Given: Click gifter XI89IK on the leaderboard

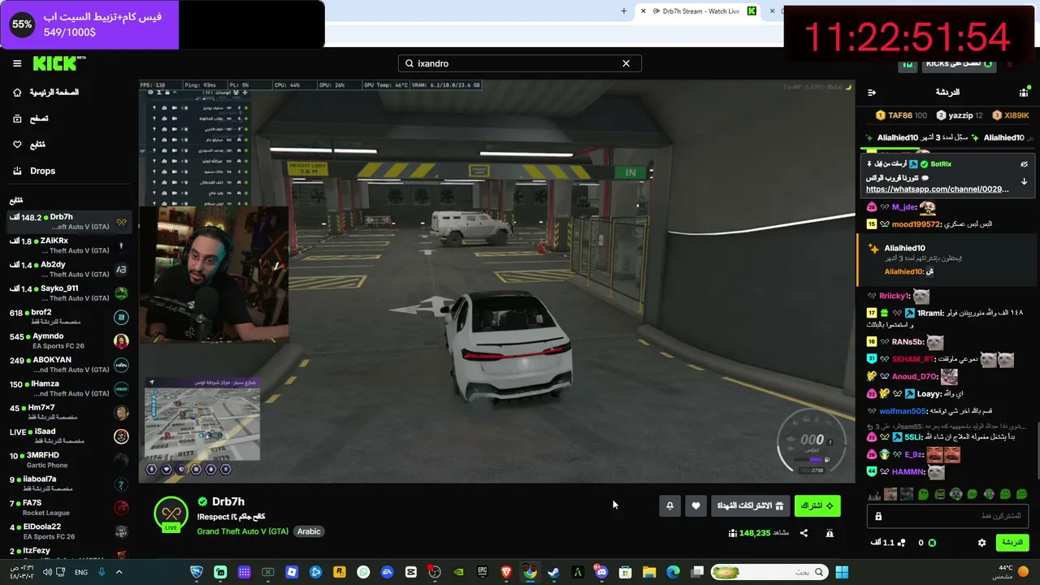Looking at the screenshot, I should 1011,115.
